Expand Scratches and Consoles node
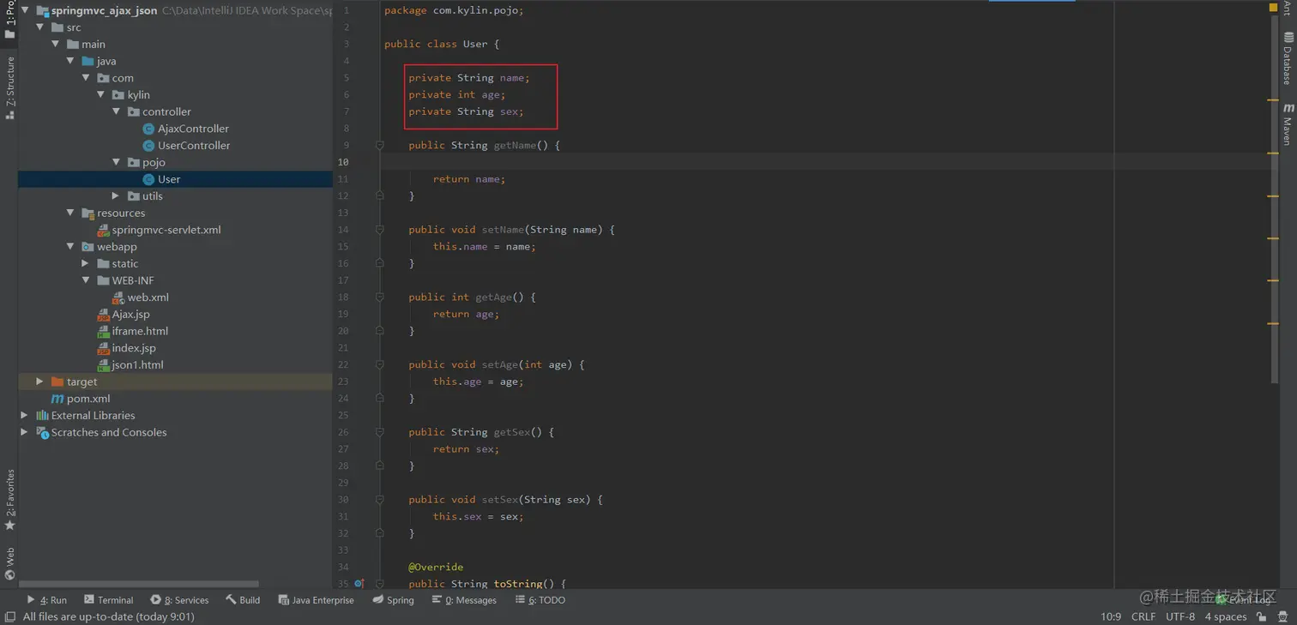The width and height of the screenshot is (1297, 625). coord(25,432)
